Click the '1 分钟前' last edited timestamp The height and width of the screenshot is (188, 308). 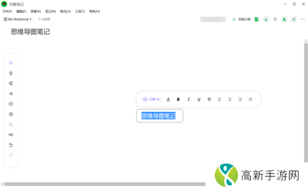(44, 19)
